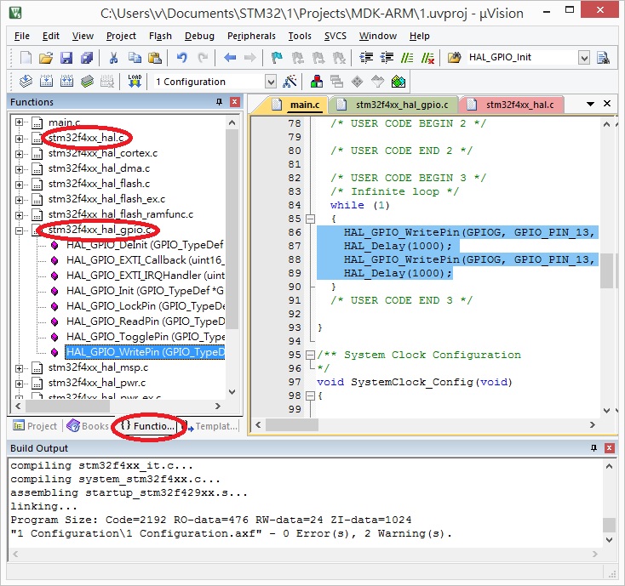Click the code editor vertical scrollbar thumb
Image resolution: width=625 pixels, height=586 pixels.
606,270
